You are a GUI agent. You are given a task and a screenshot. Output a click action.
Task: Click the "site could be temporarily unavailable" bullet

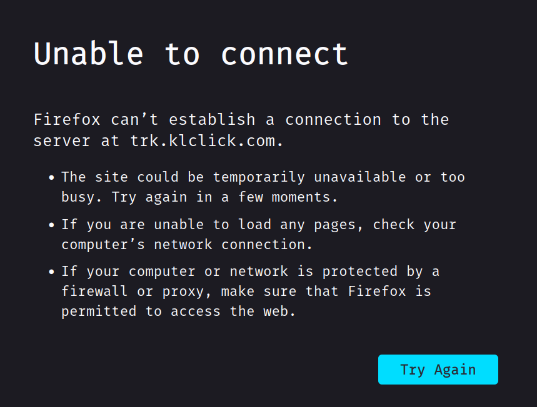click(263, 177)
